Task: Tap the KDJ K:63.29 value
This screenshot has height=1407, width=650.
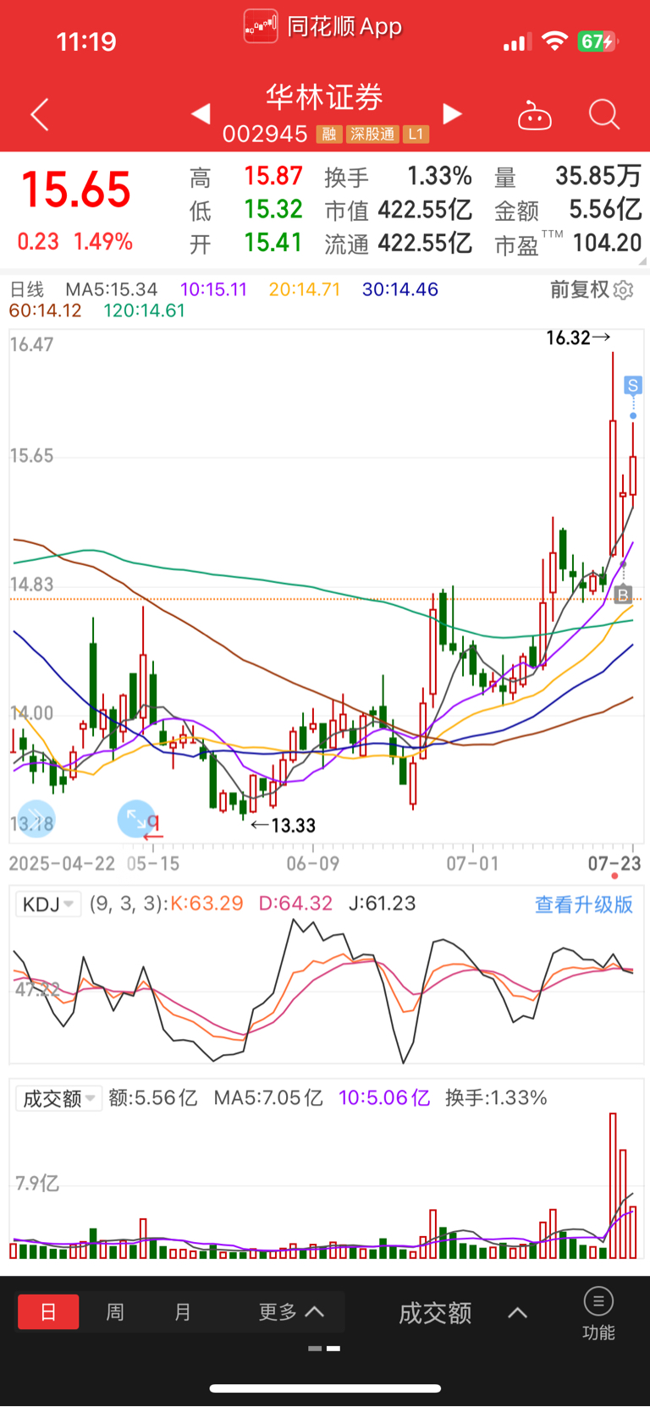Action: 207,904
